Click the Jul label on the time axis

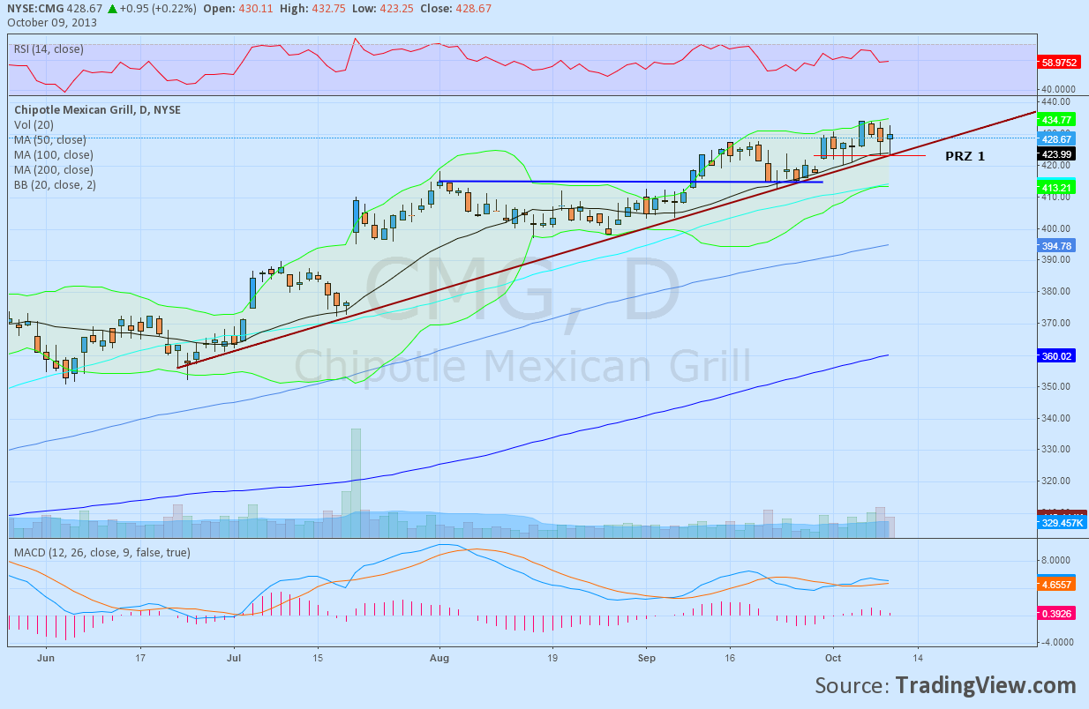coord(234,657)
